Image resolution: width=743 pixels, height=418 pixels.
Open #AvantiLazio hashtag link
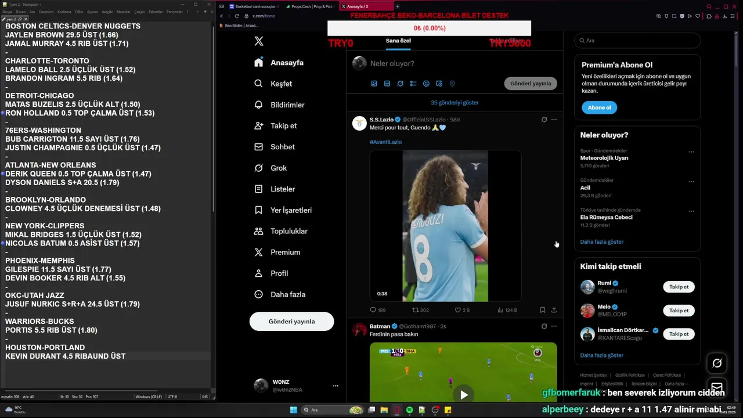(x=385, y=142)
